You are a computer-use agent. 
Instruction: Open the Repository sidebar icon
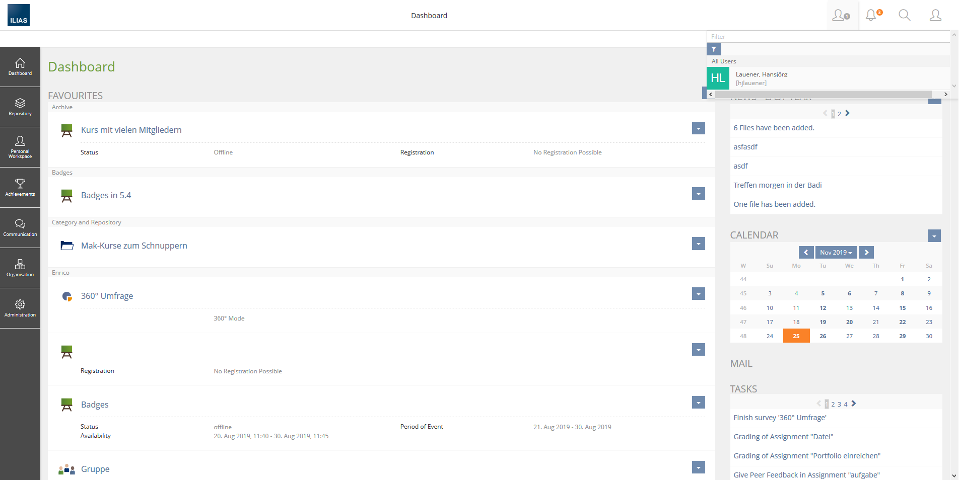[20, 107]
